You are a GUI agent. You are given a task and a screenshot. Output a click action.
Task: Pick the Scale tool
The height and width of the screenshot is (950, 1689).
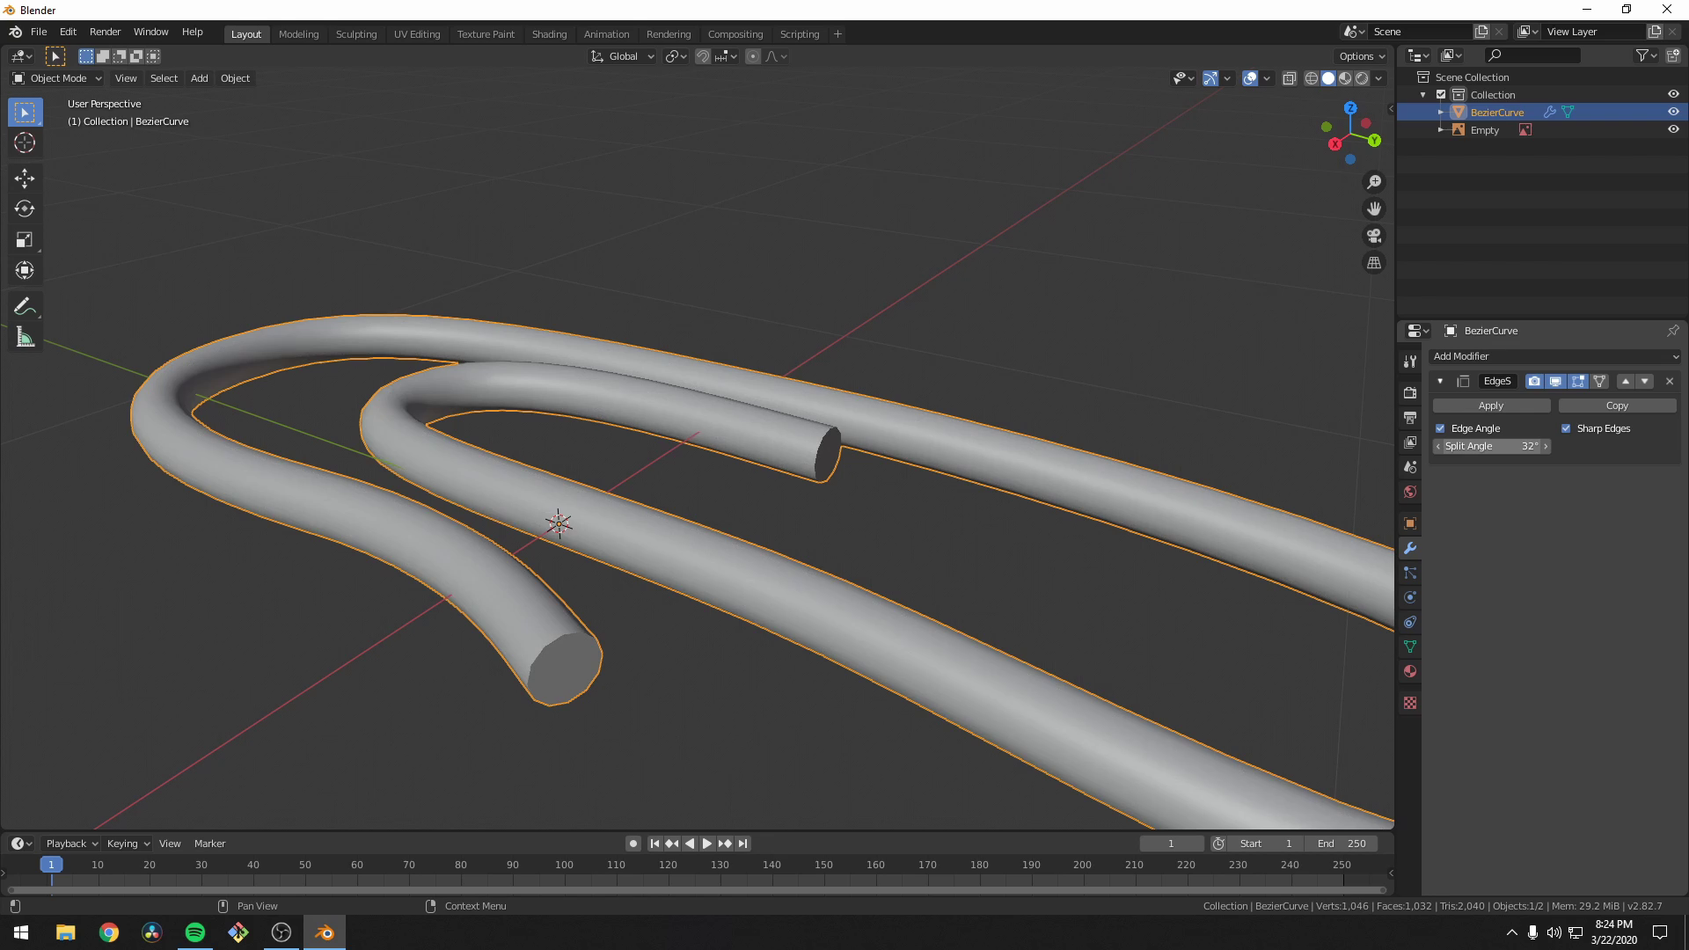pyautogui.click(x=25, y=240)
